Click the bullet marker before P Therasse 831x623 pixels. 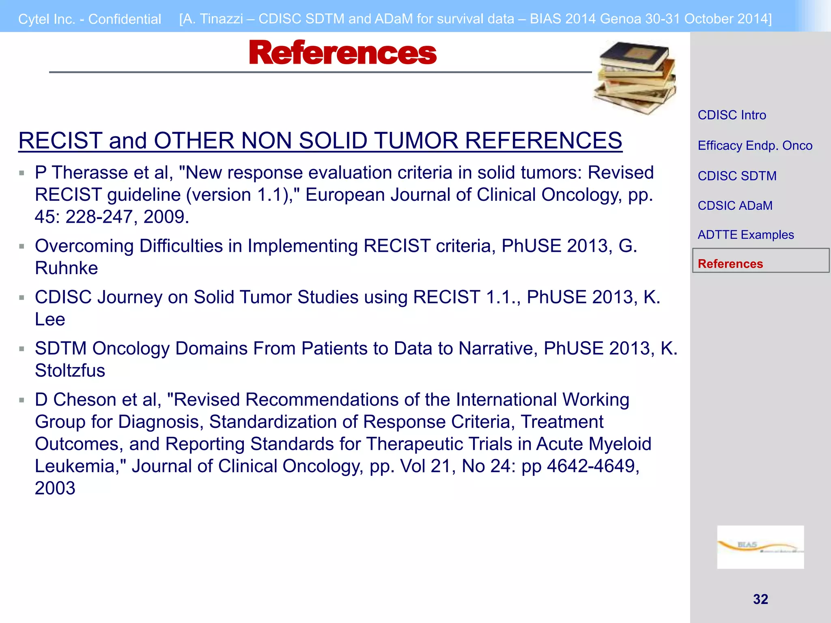22,173
